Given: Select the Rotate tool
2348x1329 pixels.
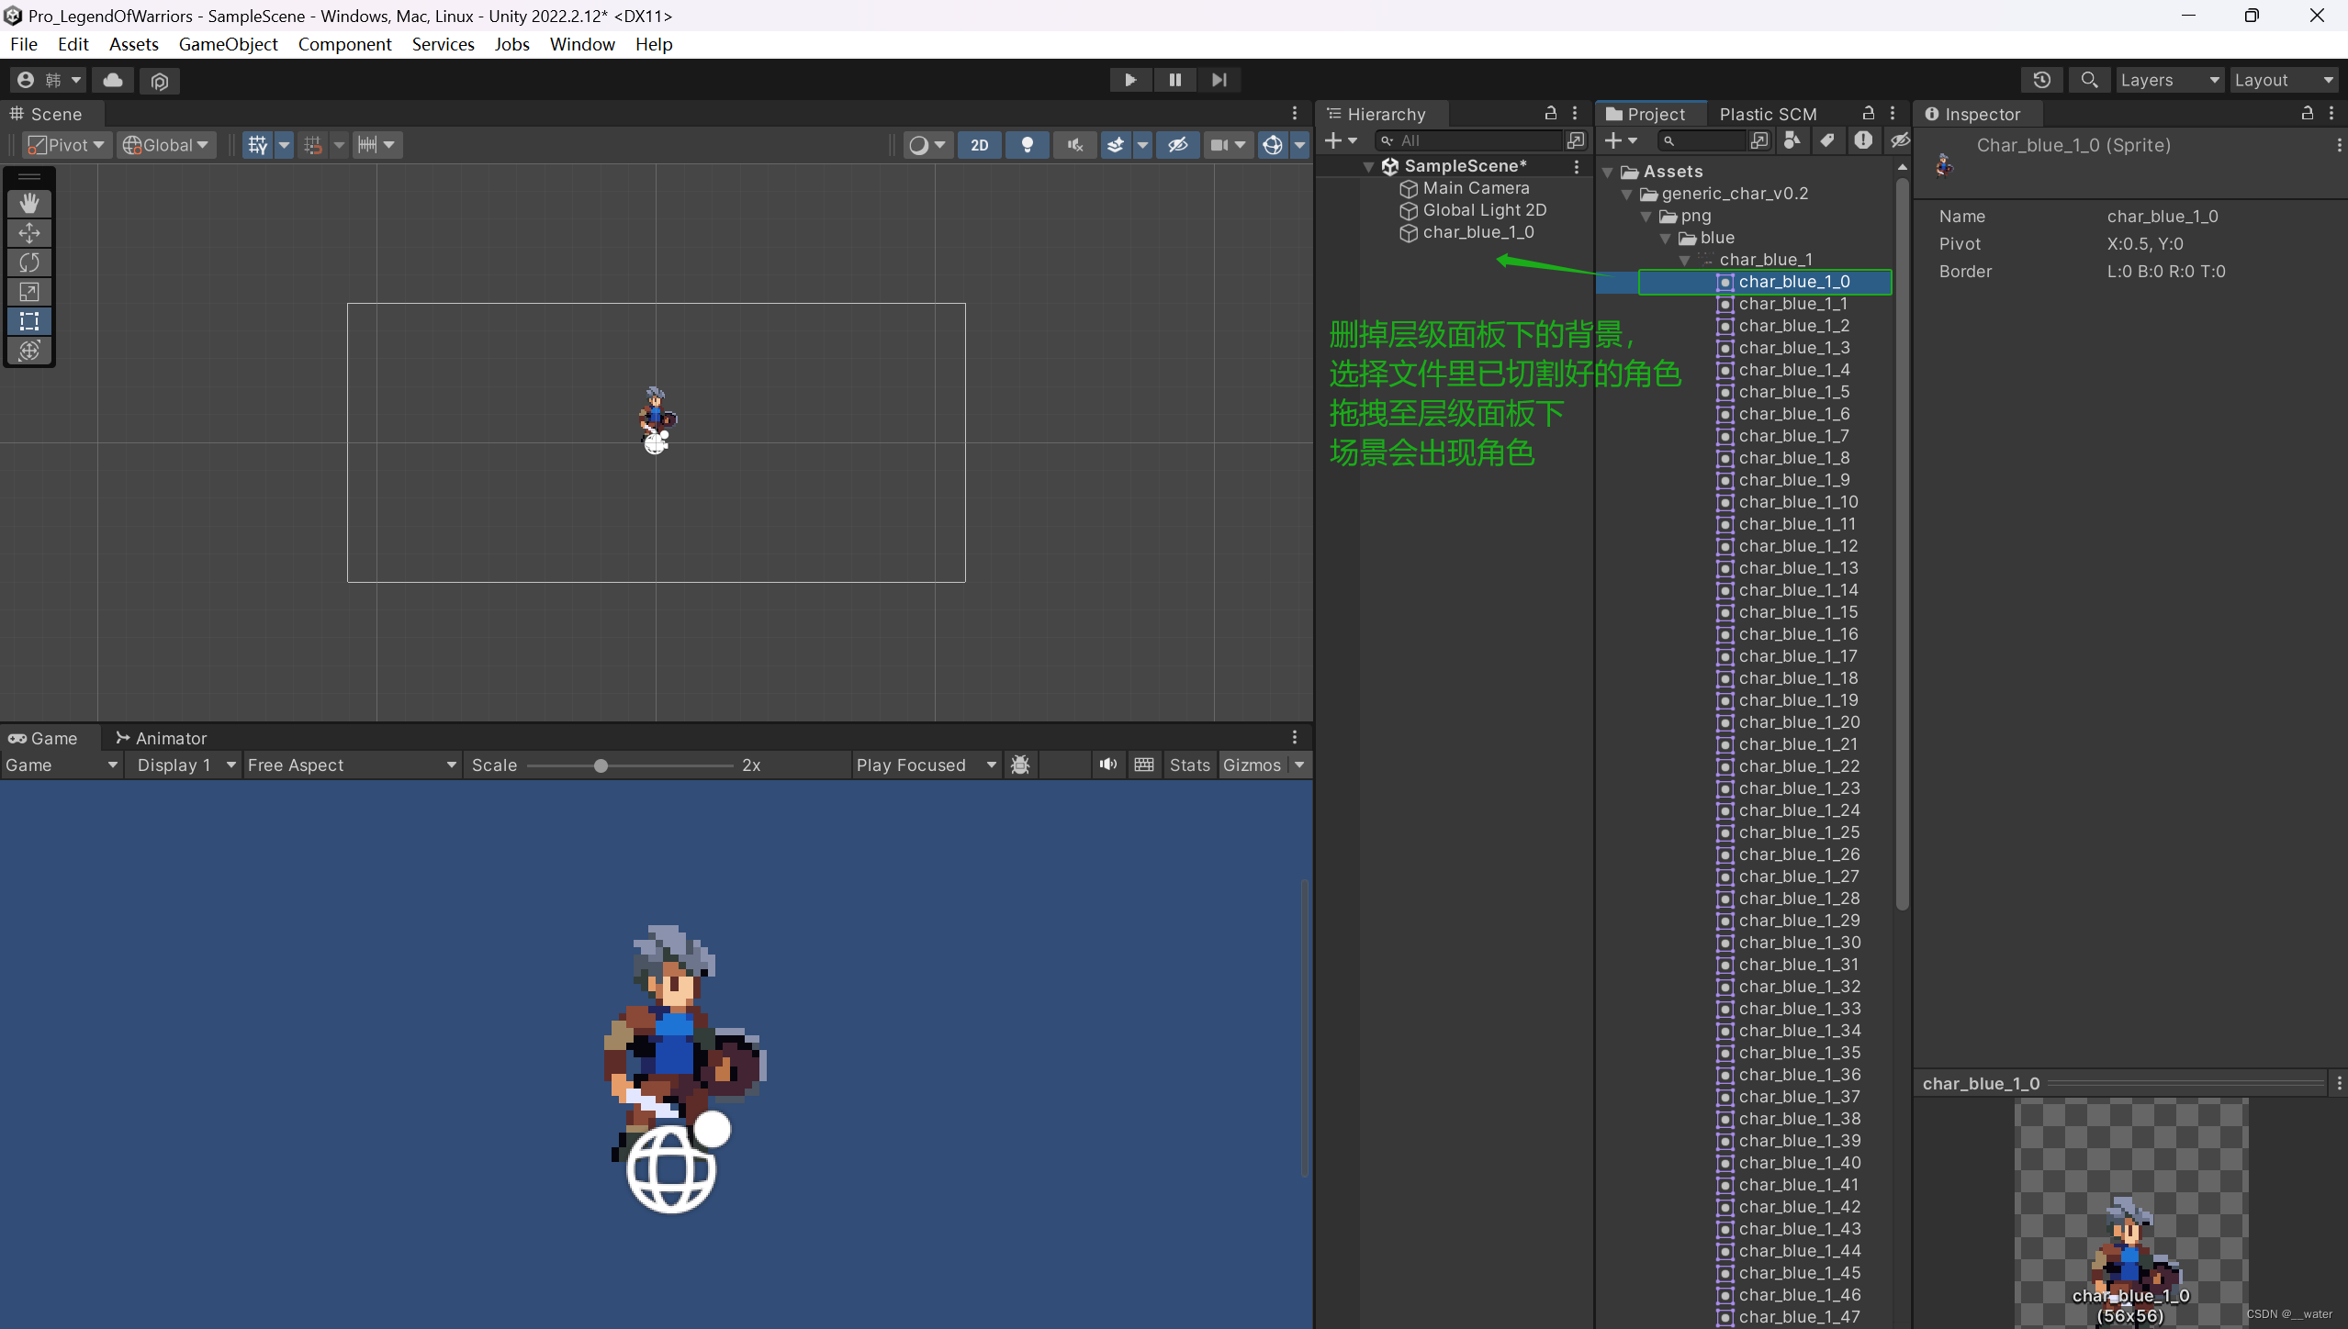Looking at the screenshot, I should pos(29,262).
